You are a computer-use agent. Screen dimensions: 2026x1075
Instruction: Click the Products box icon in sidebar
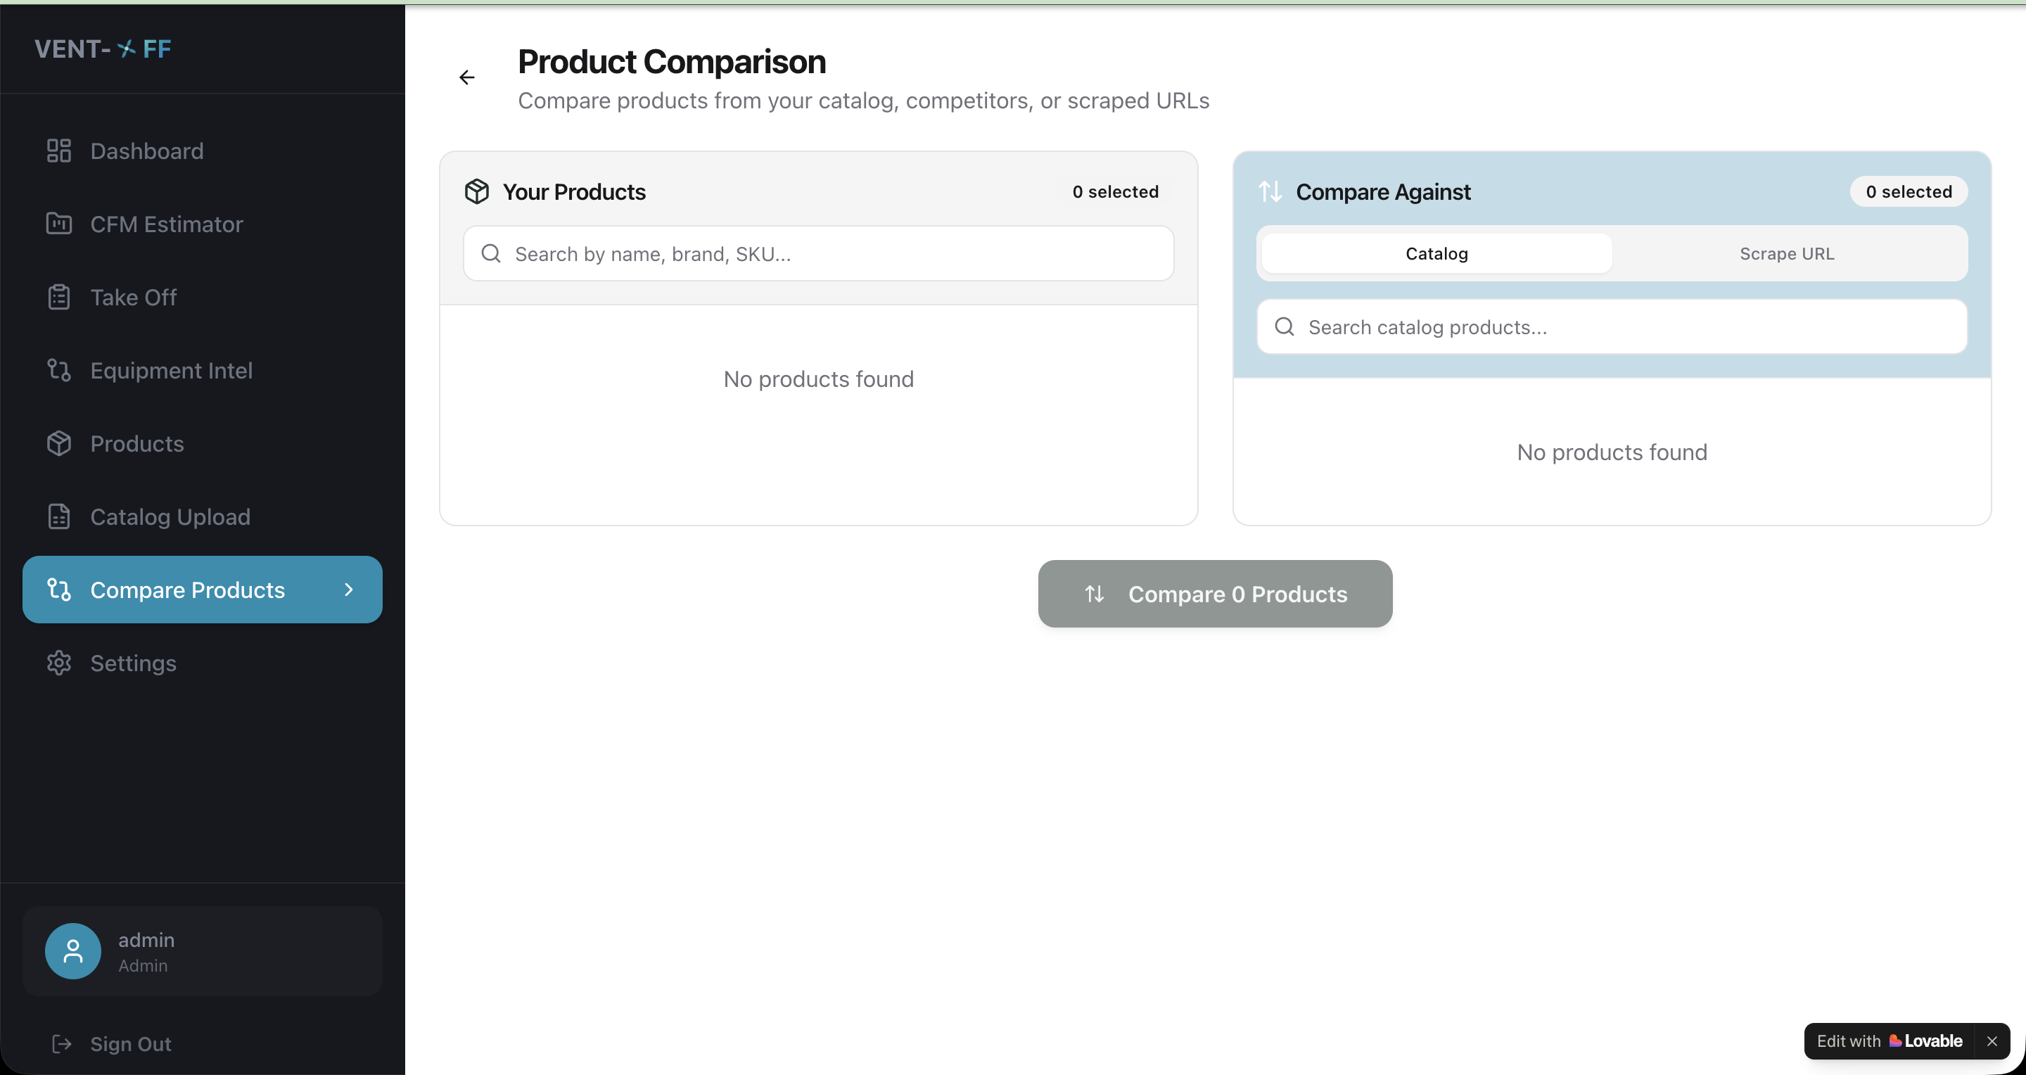coord(59,443)
